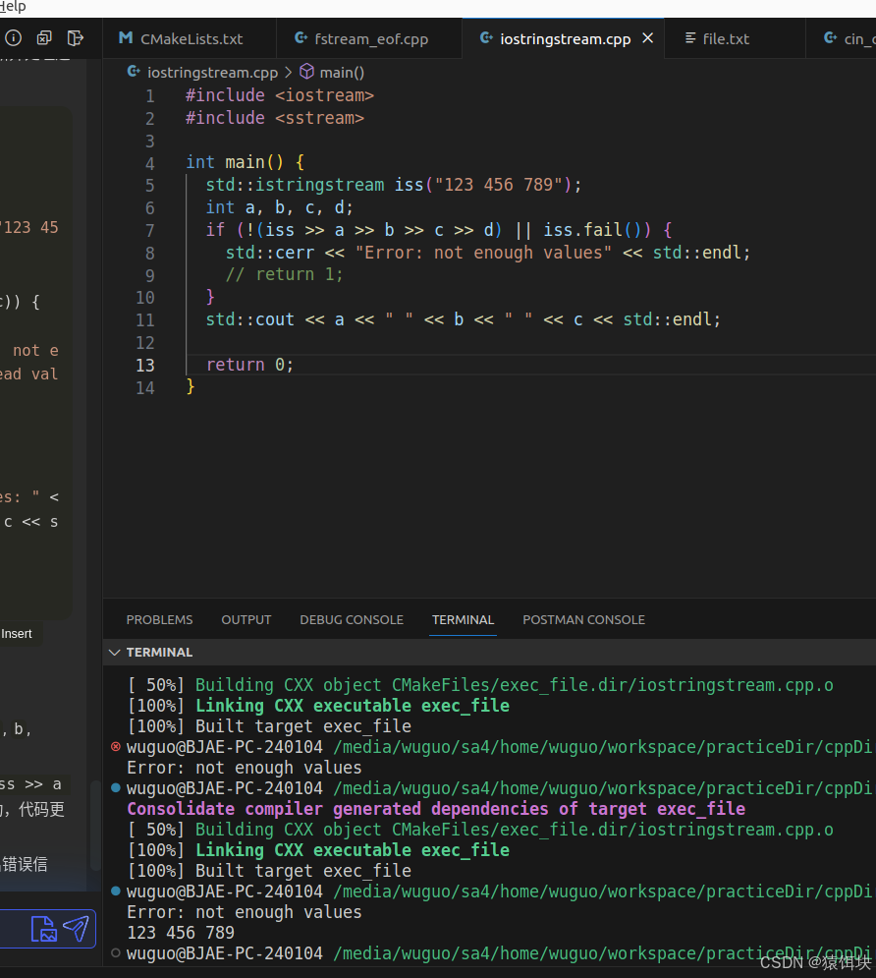876x978 pixels.
Task: Click iostringstream.cpp in the breadcrumb
Action: [212, 73]
